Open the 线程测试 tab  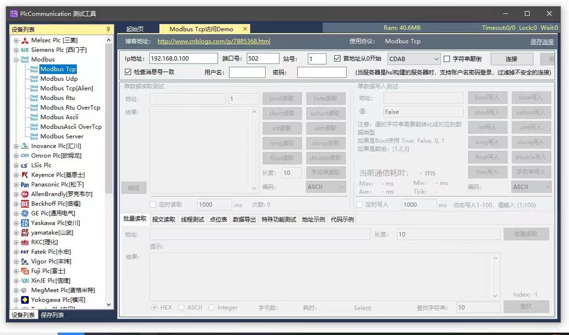coord(193,220)
